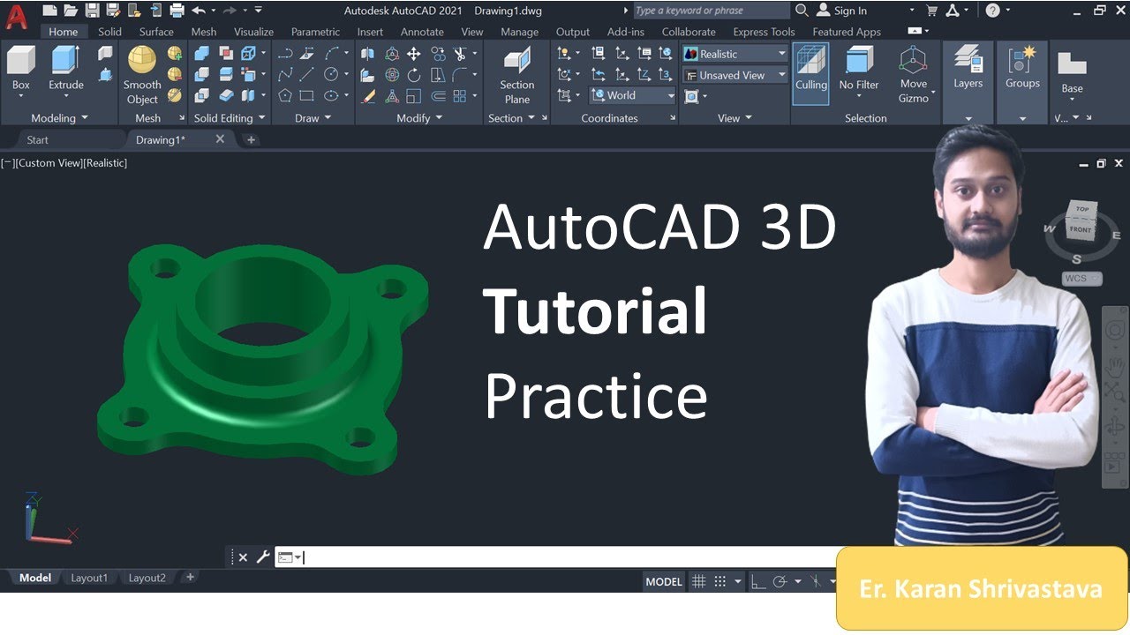Open the WCS dropdown below ViewCube

click(x=1082, y=279)
